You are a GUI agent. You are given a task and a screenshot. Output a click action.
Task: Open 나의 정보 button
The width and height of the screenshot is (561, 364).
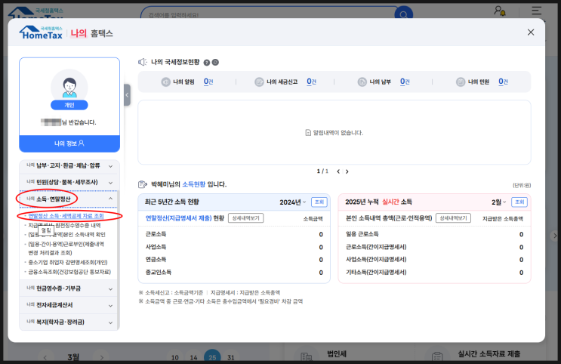[69, 143]
